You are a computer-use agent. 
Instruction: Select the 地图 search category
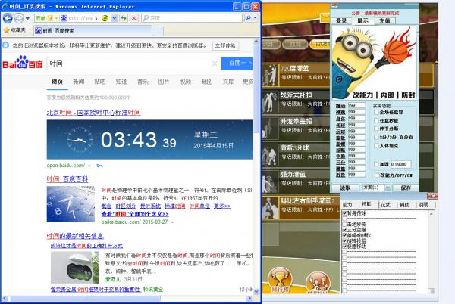coord(207,82)
